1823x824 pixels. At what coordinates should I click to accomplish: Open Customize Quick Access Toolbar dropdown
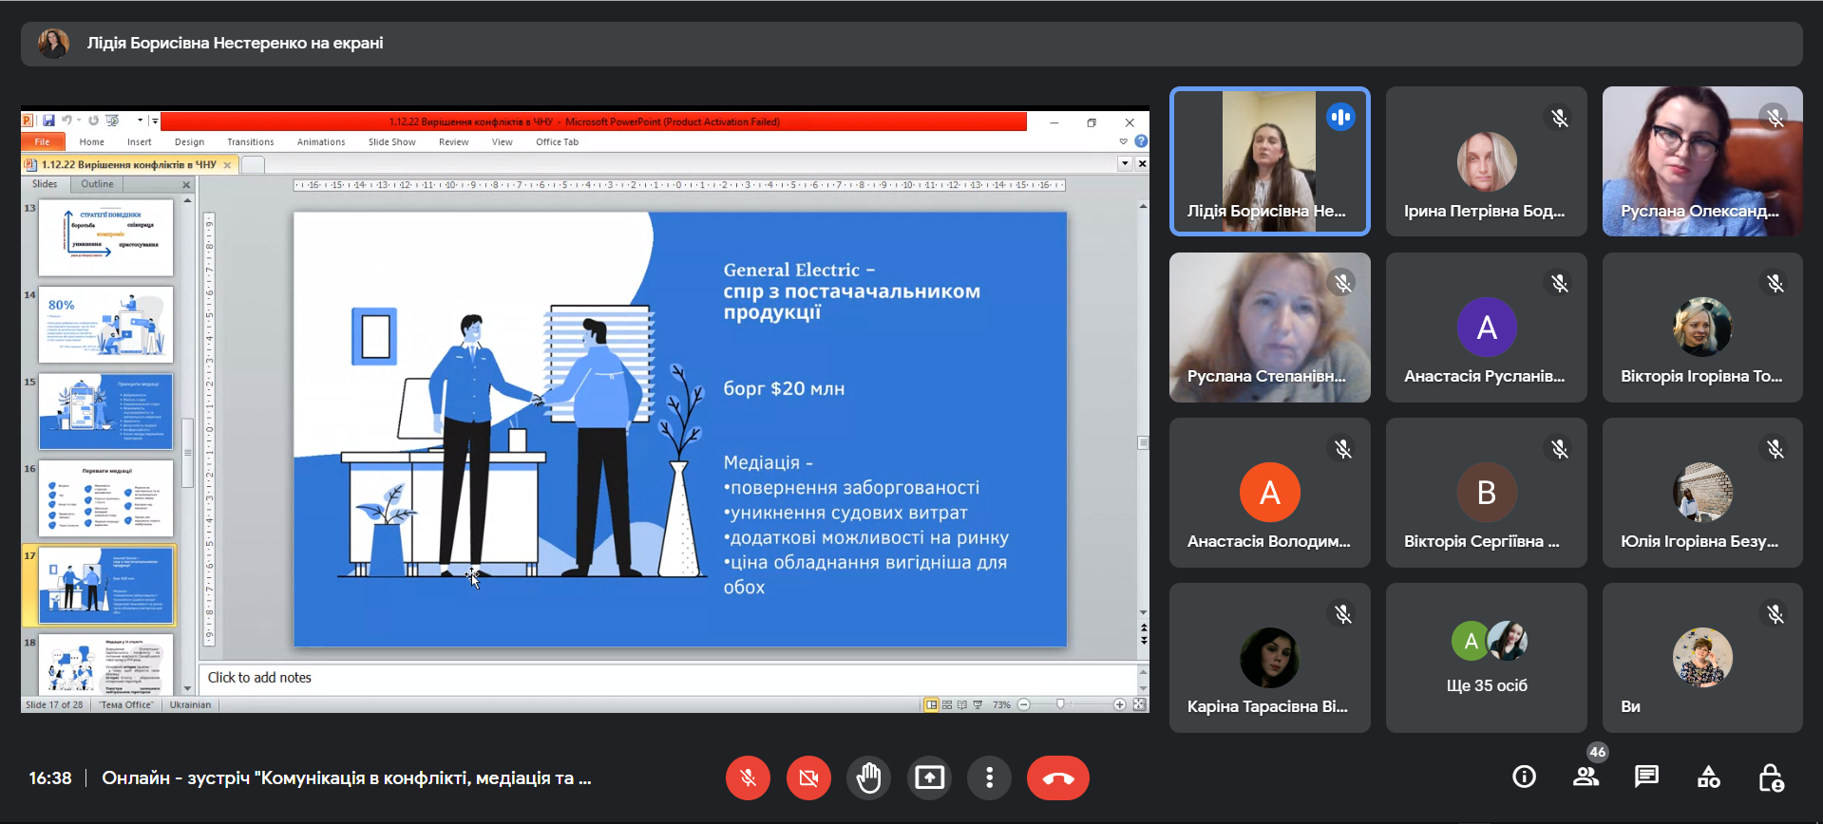[x=154, y=121]
